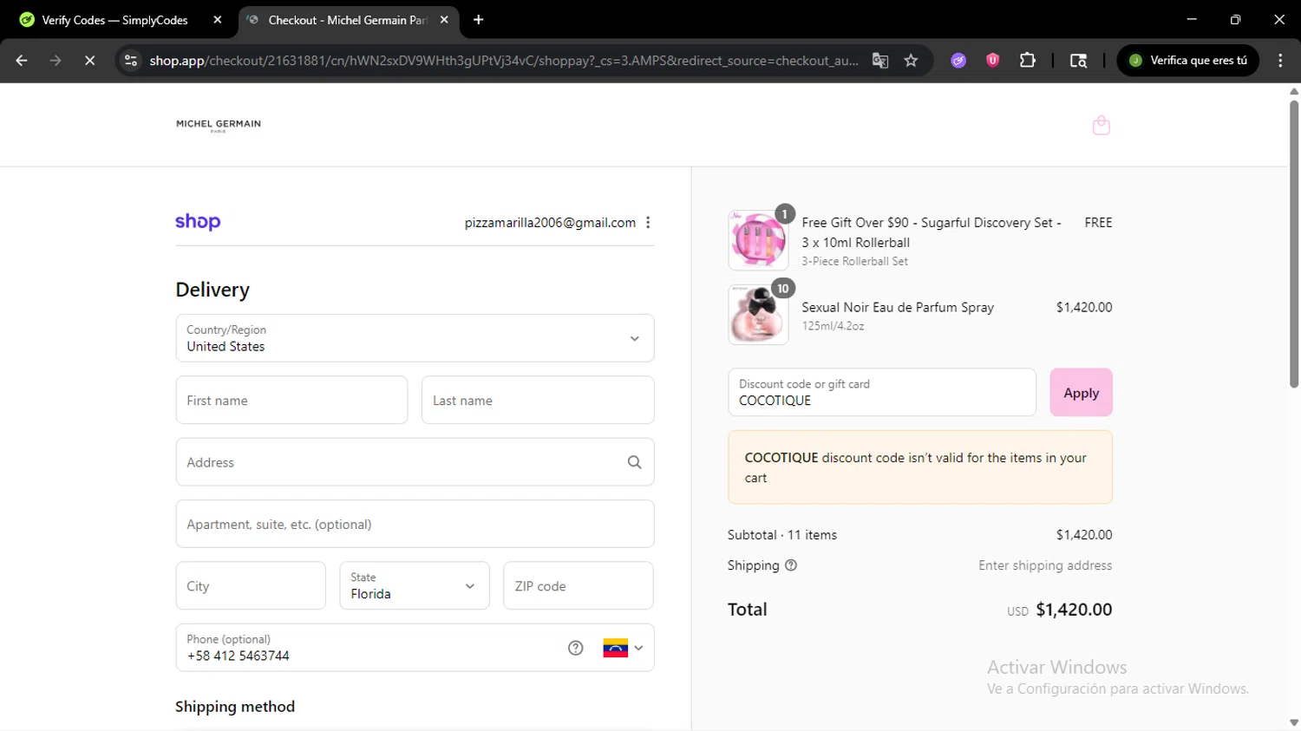
Task: Click the scrollbar down arrow
Action: pos(1294,722)
